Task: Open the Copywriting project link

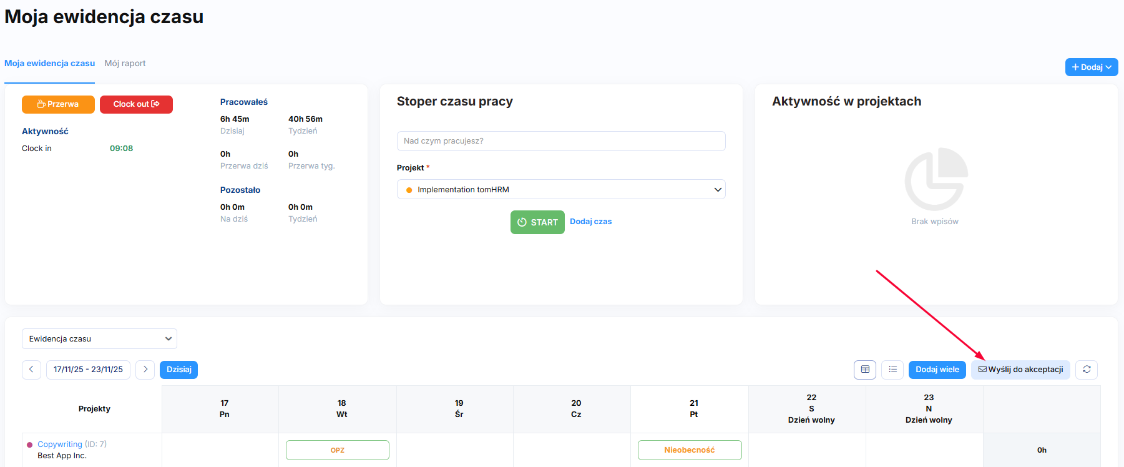Action: point(60,445)
